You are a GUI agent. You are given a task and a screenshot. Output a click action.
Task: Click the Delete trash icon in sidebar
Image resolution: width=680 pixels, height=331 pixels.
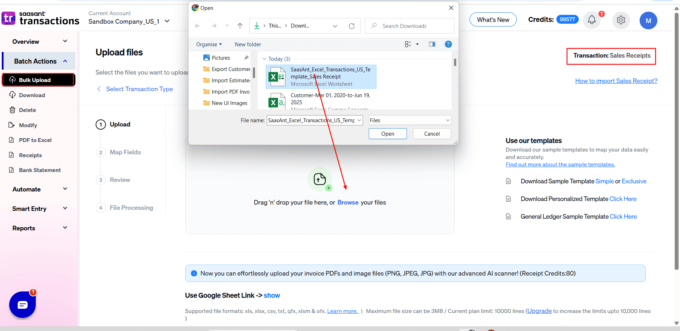pos(12,110)
